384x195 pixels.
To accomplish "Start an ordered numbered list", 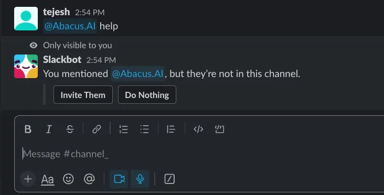I will (123, 129).
